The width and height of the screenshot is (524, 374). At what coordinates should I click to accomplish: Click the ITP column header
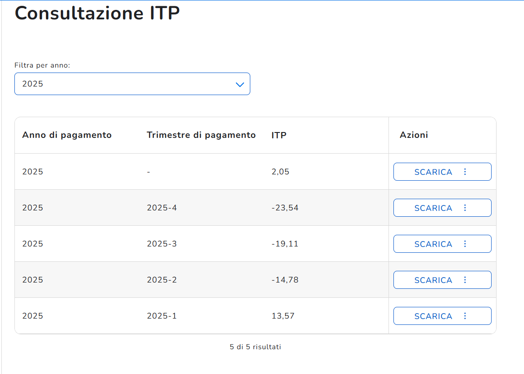point(279,135)
